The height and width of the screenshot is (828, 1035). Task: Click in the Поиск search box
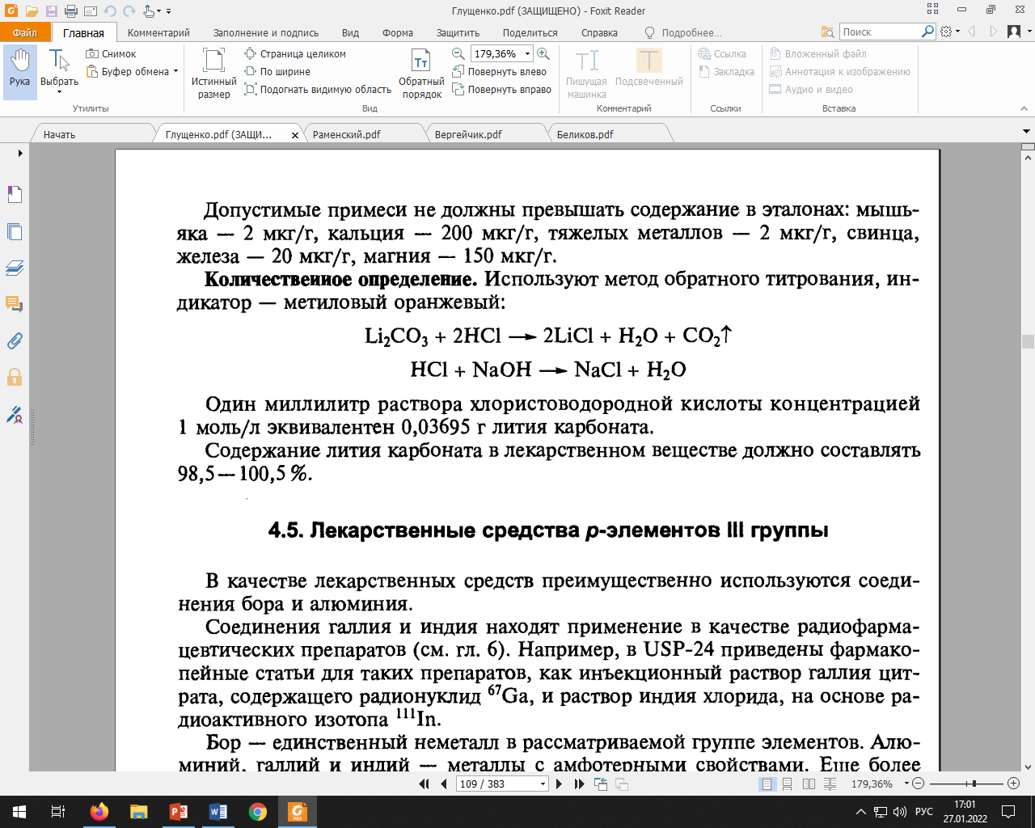(x=879, y=32)
